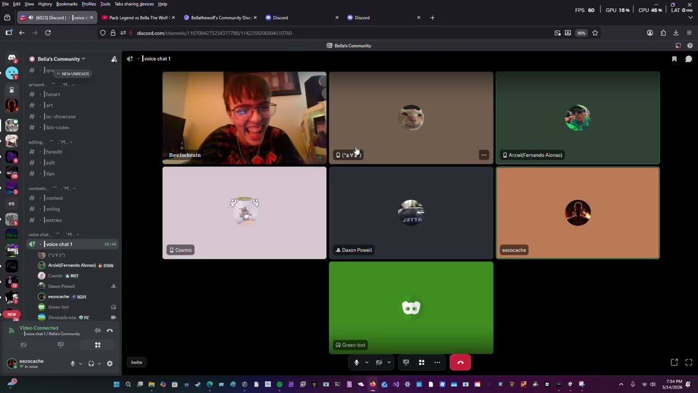Jump to NEW UNREADS pill
The height and width of the screenshot is (393, 698).
point(73,74)
